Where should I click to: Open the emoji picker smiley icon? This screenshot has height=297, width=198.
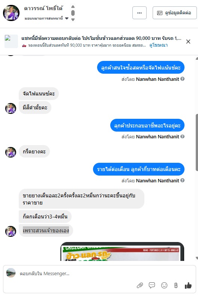point(164,285)
